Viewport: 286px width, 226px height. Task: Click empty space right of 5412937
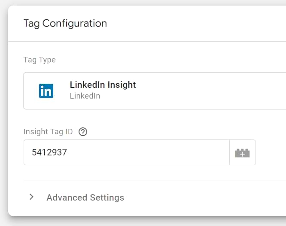pos(150,152)
